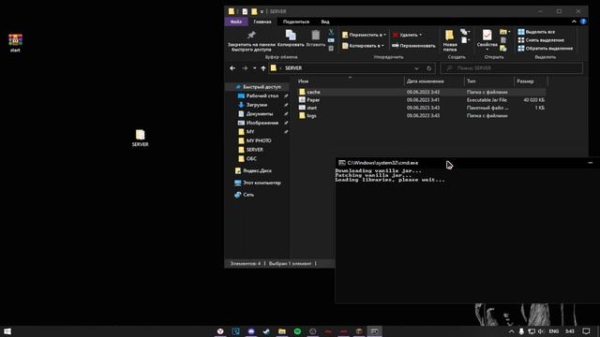Click the Pin to Quick Access pushpin icon
The height and width of the screenshot is (337, 600).
[x=251, y=36]
